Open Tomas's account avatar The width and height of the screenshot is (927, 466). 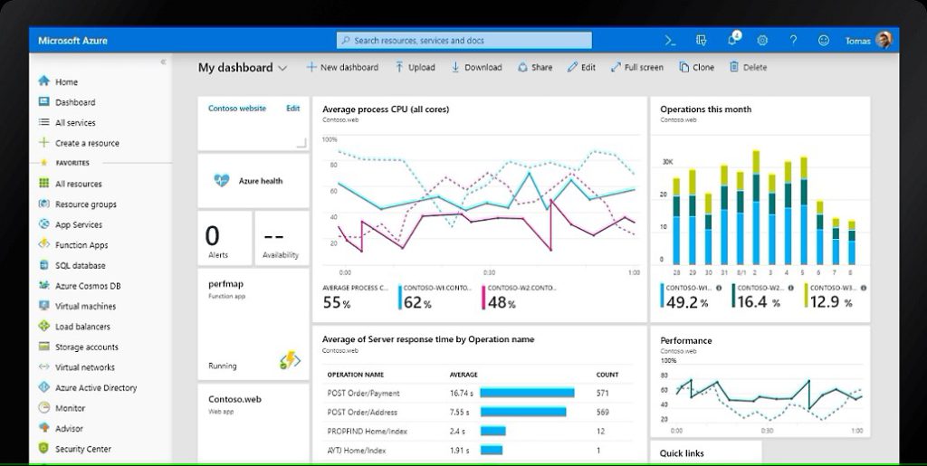884,40
